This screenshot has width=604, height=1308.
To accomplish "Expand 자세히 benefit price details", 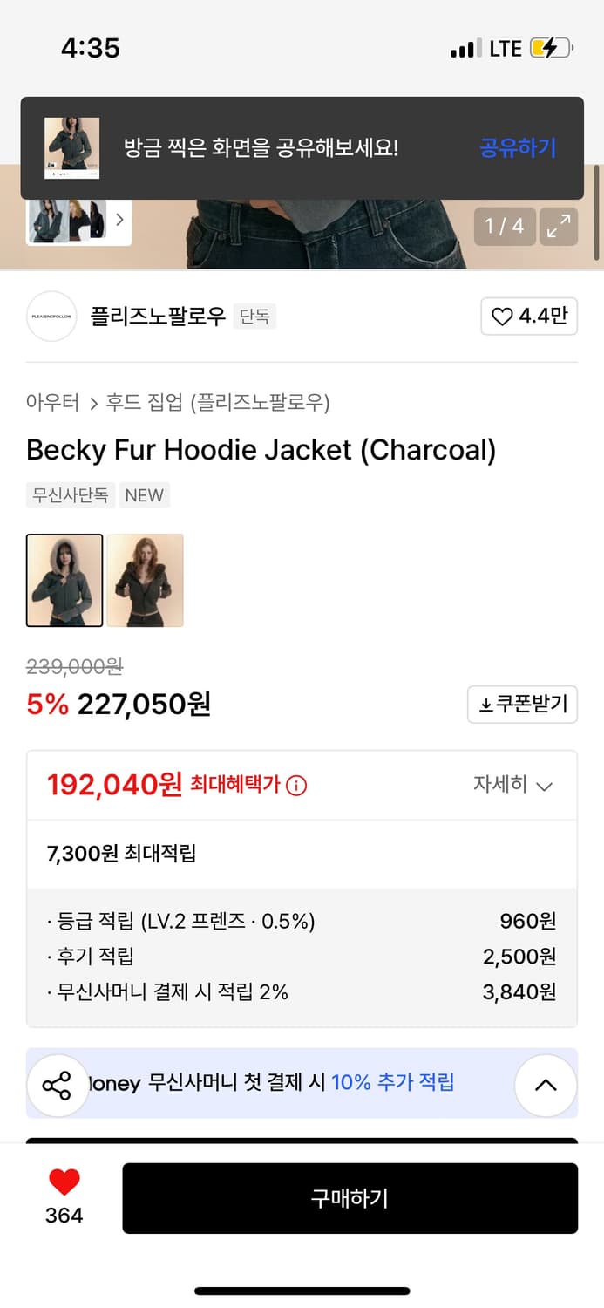I will click(512, 785).
